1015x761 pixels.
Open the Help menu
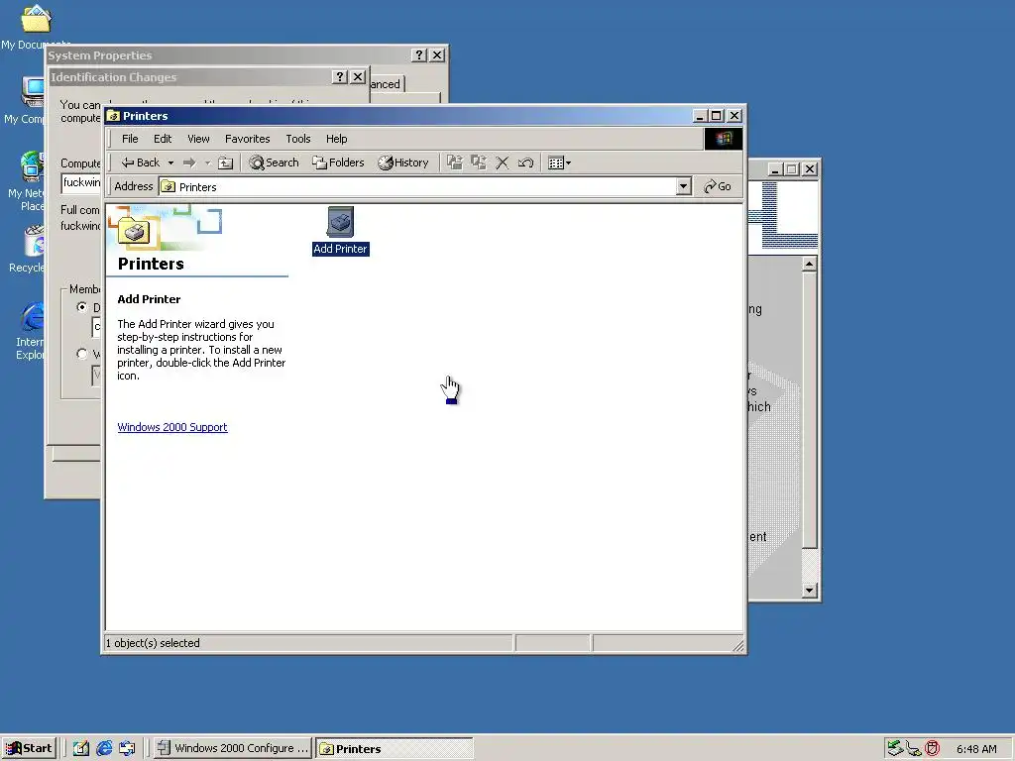click(x=337, y=139)
